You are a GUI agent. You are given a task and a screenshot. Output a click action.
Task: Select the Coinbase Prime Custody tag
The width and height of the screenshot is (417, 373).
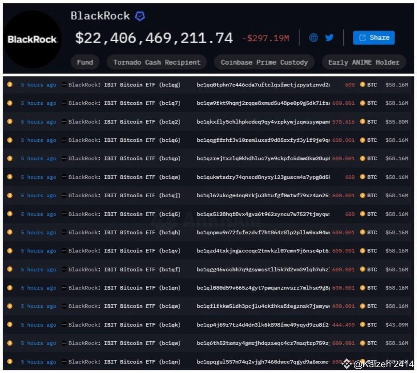[x=264, y=62]
